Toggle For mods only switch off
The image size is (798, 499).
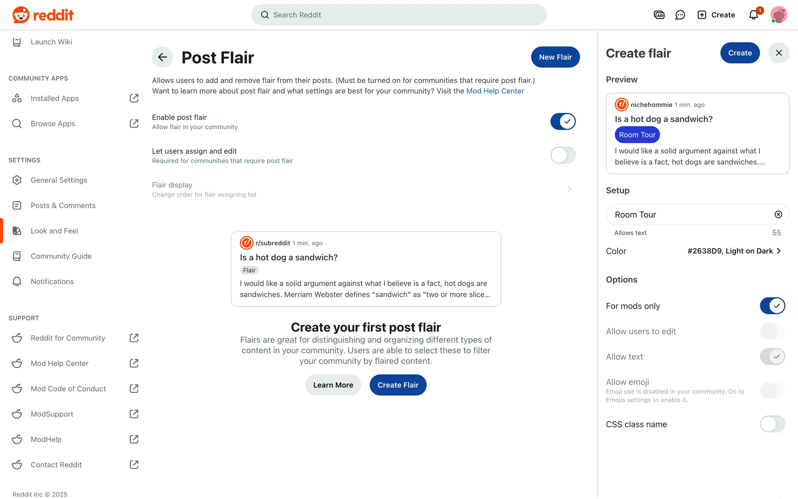pos(772,306)
